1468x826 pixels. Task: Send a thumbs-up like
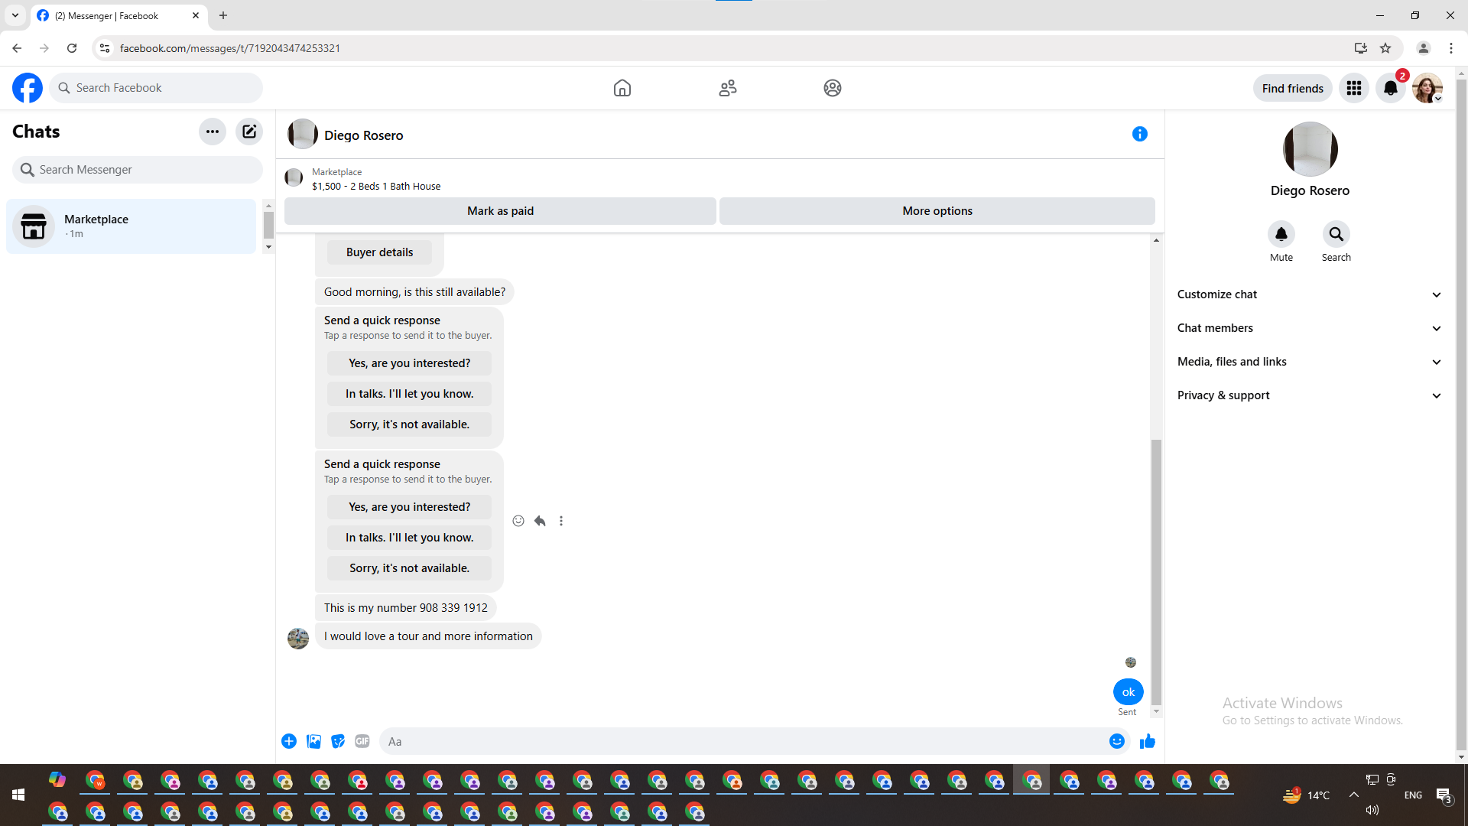1147,741
